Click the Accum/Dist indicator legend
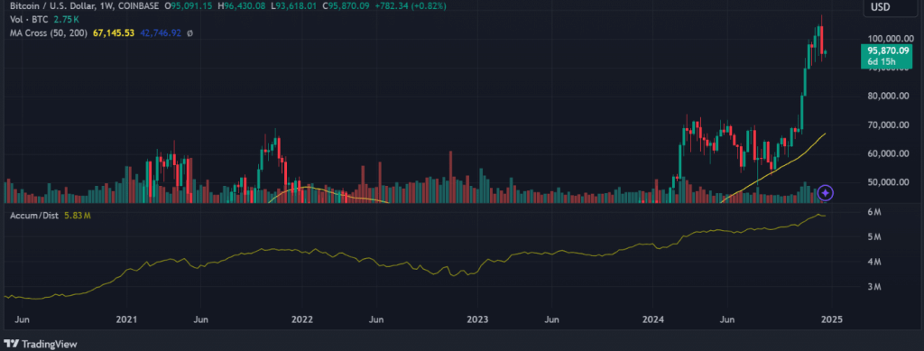This screenshot has height=351, width=924. [34, 217]
